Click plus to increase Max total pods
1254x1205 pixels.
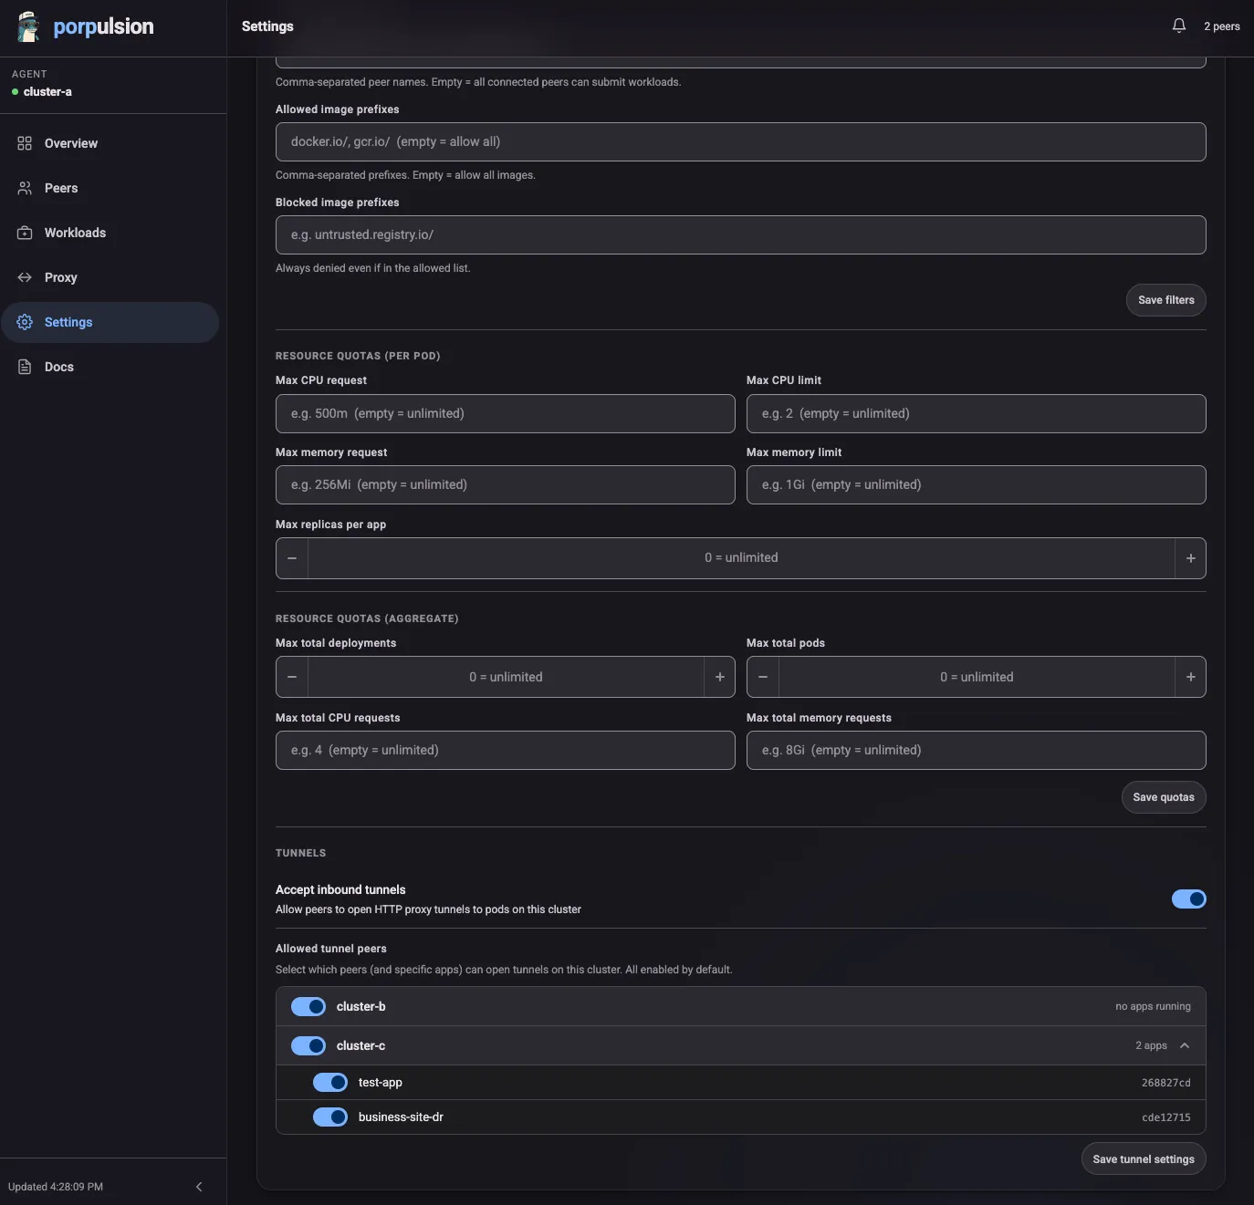(1190, 677)
